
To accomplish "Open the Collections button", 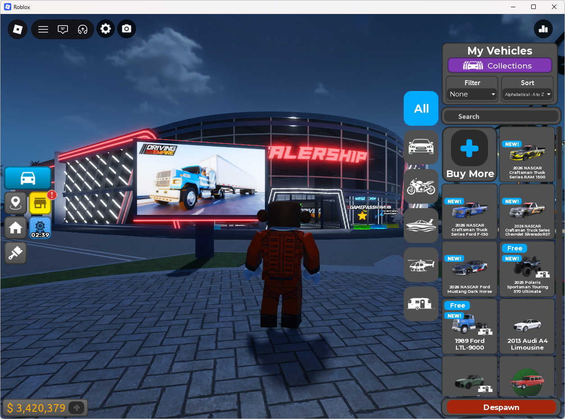I will [500, 65].
